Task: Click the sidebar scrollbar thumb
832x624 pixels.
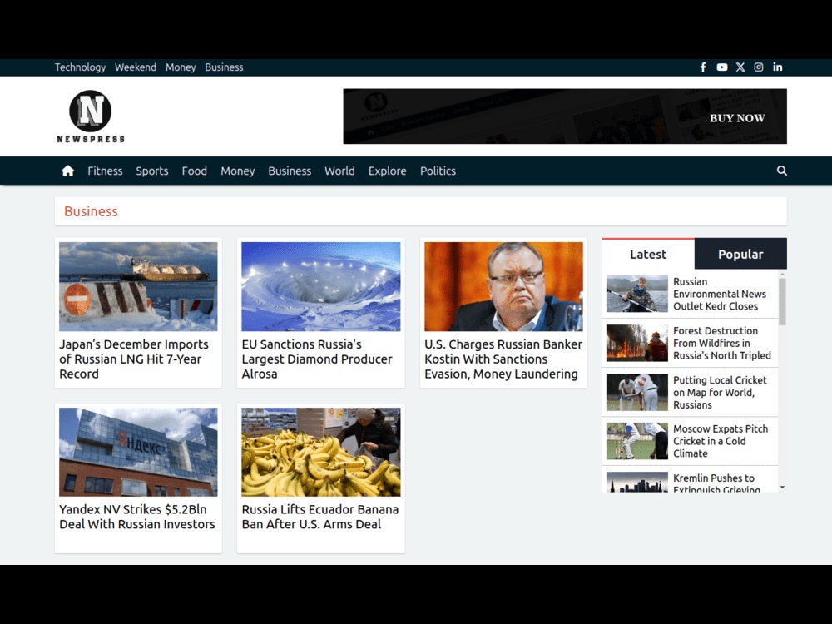Action: point(782,301)
